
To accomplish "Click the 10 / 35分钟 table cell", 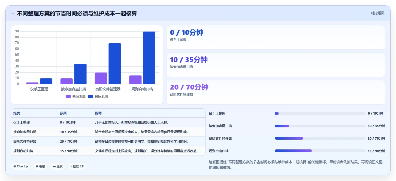I will (69, 132).
